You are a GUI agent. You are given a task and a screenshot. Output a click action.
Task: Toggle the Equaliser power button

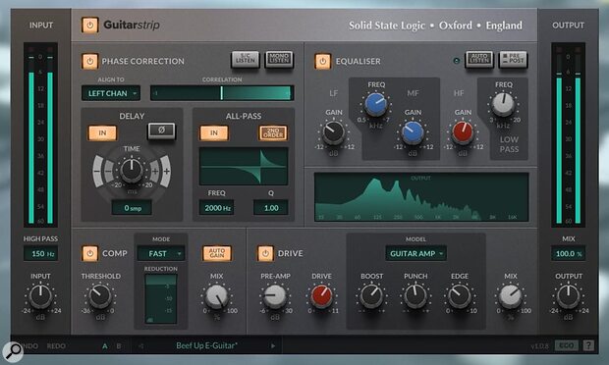pyautogui.click(x=322, y=61)
